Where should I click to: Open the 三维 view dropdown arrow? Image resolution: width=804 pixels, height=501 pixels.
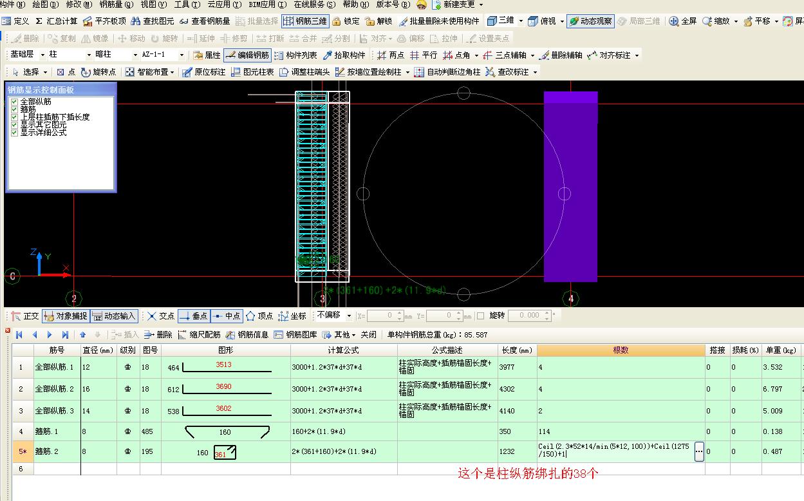[520, 21]
